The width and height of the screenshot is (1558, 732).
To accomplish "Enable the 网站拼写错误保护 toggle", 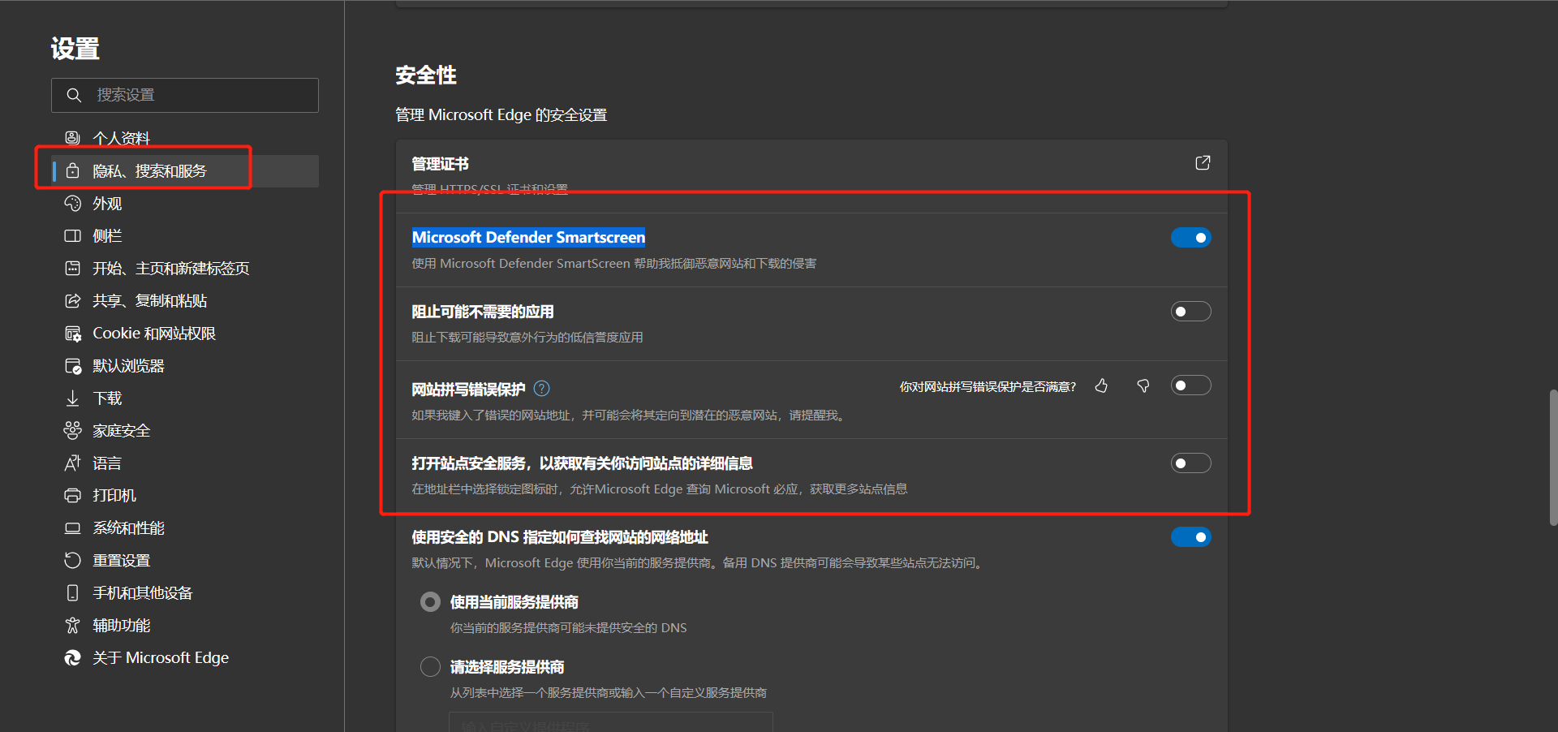I will point(1190,385).
